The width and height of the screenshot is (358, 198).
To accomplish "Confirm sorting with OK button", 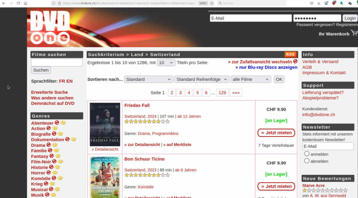I will tap(279, 79).
